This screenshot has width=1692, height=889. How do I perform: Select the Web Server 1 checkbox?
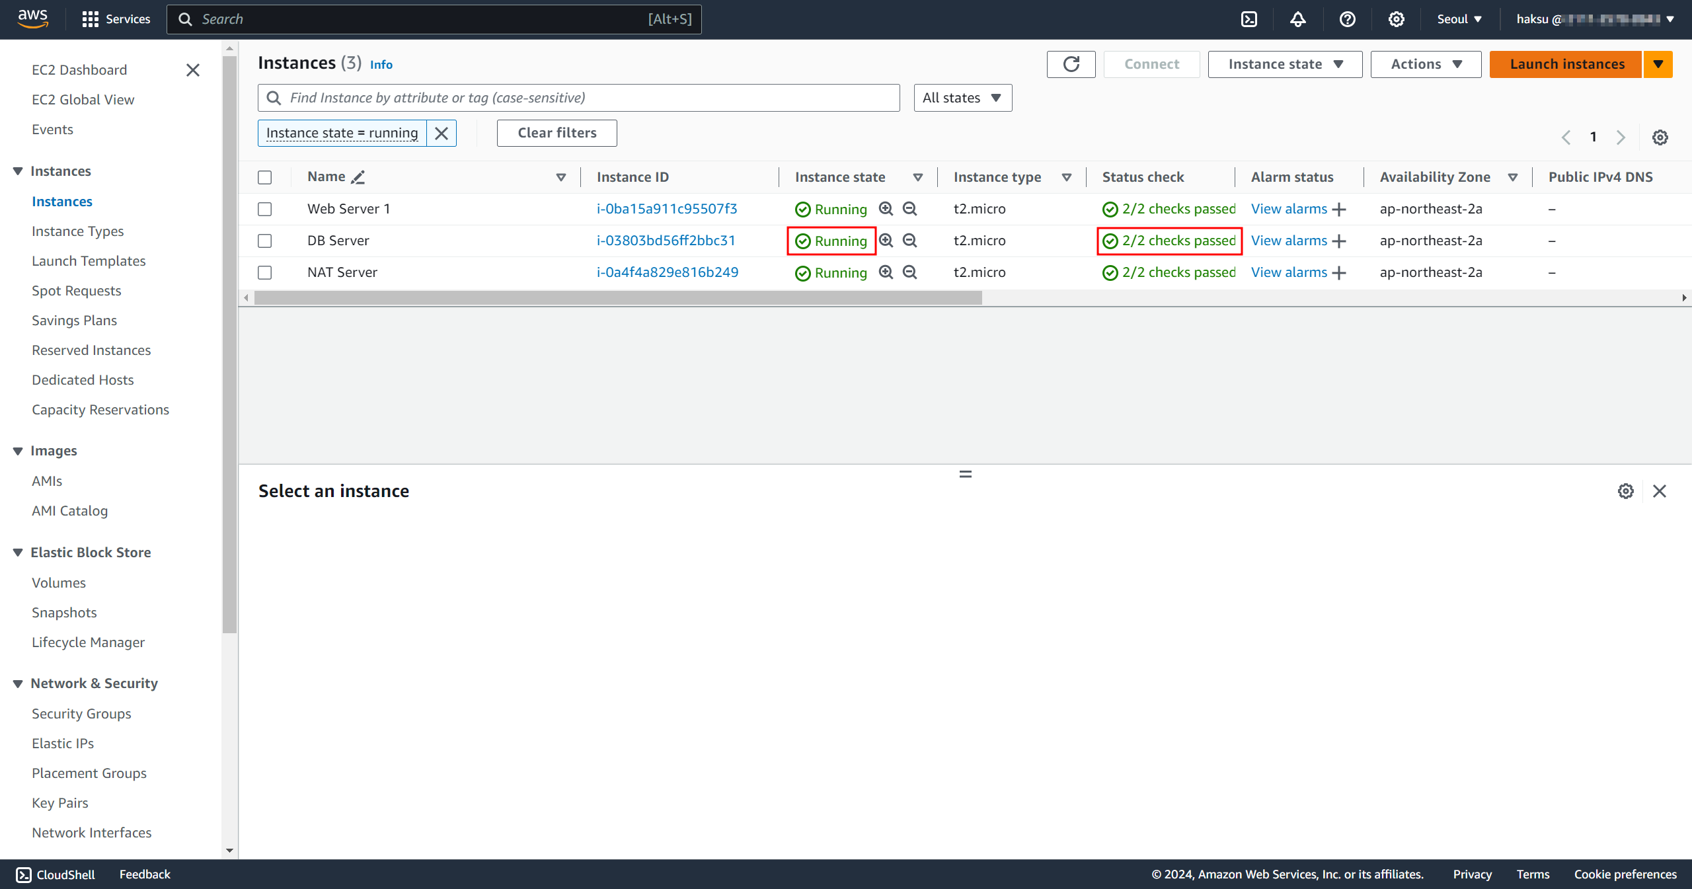(x=265, y=210)
